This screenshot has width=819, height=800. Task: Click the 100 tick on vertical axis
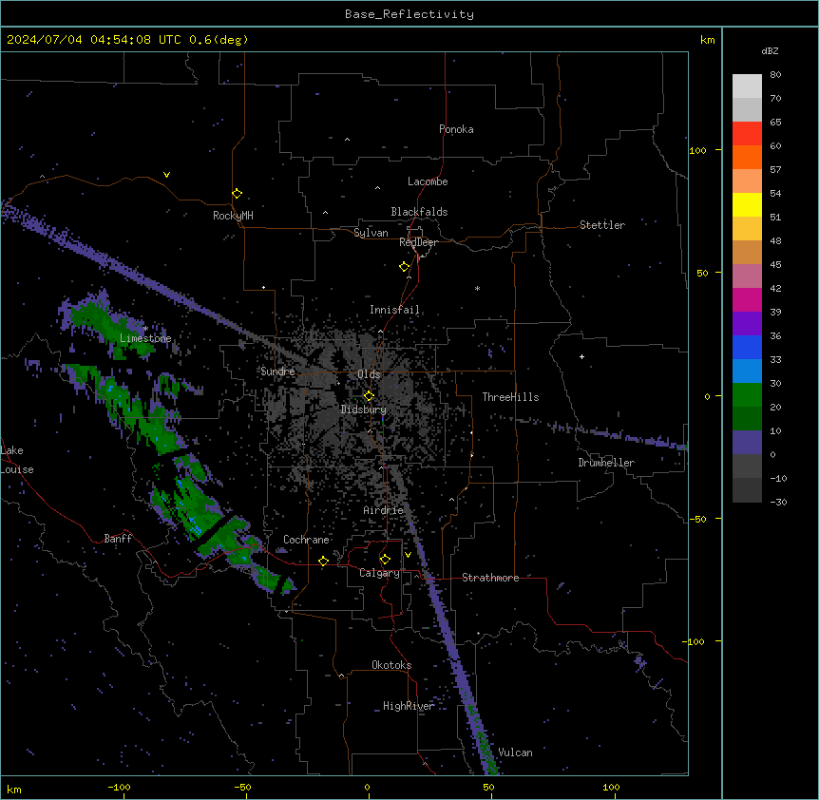point(697,150)
